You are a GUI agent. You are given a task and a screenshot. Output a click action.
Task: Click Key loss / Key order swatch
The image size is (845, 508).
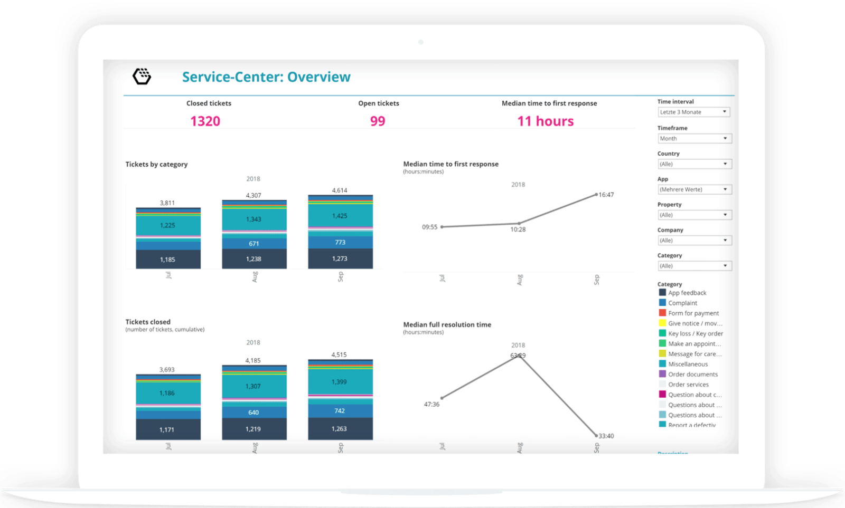662,333
